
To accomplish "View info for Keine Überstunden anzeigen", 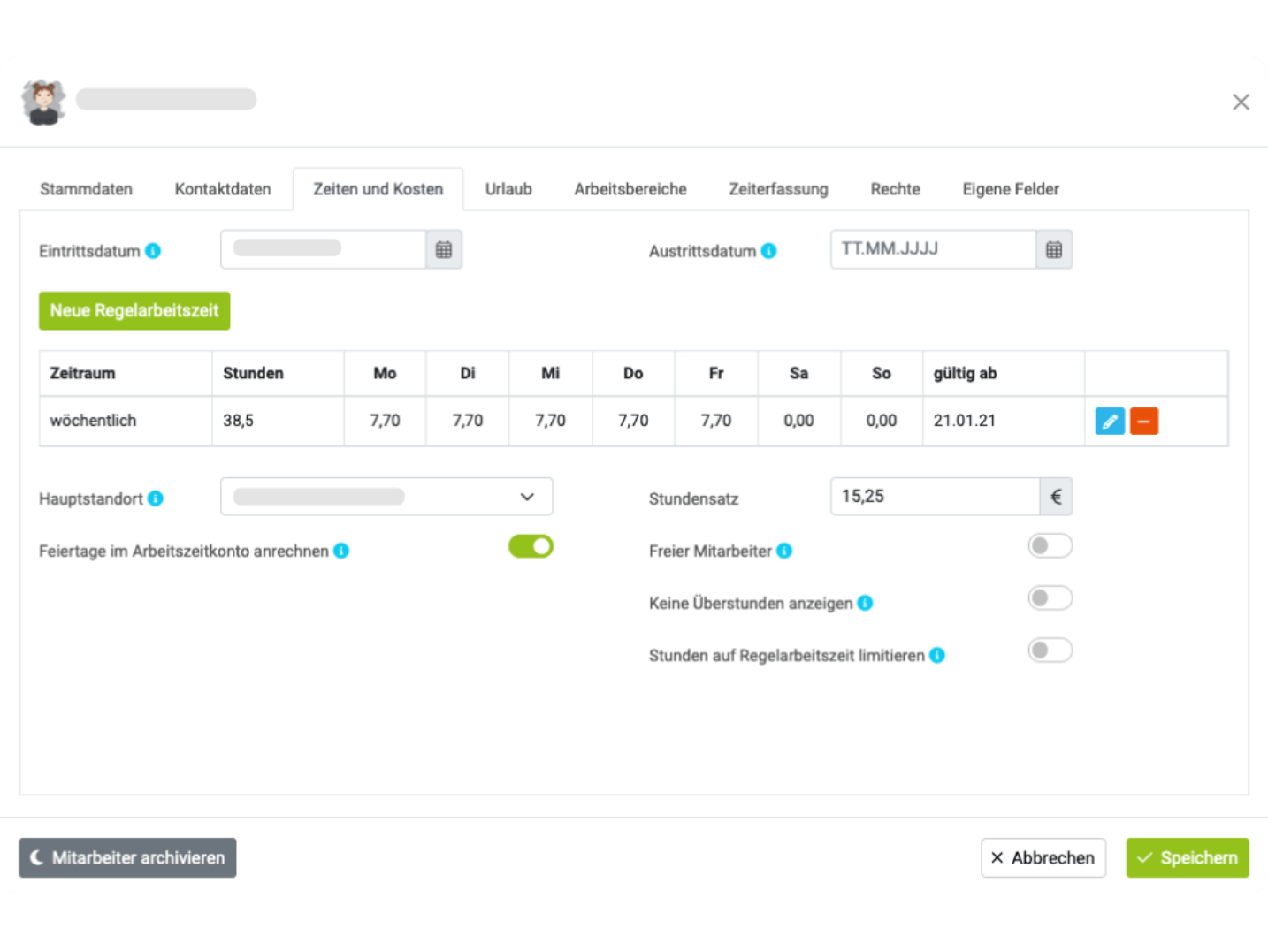I will (x=866, y=603).
